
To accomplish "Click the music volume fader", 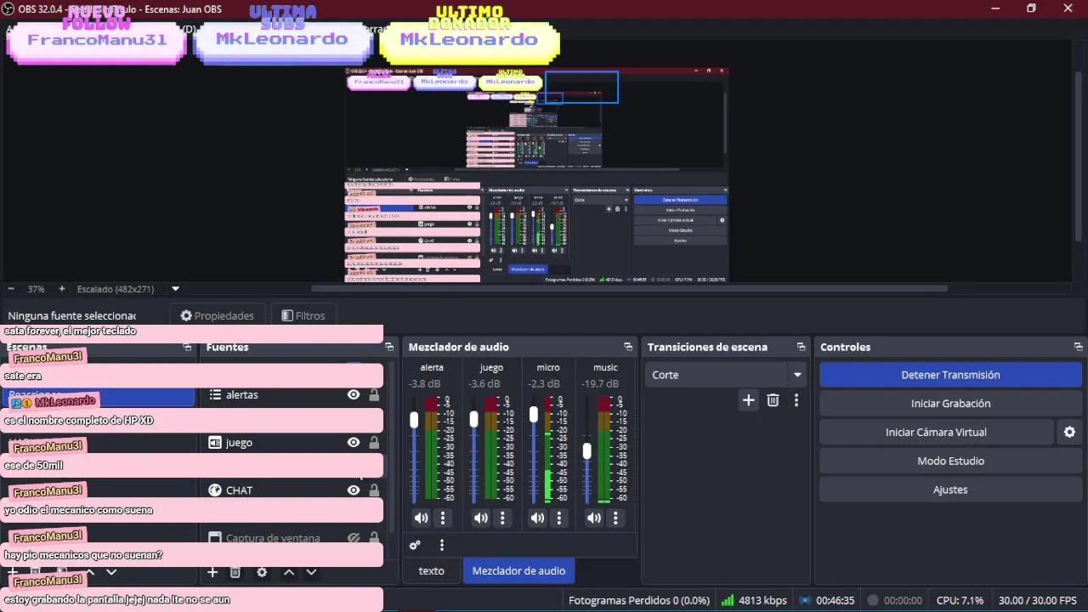I will click(x=586, y=451).
